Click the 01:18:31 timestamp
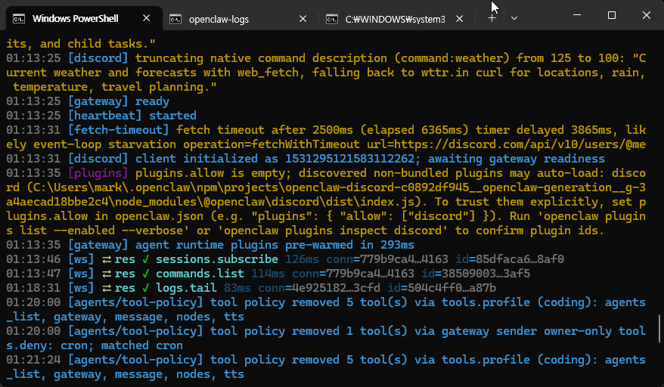 tap(33, 288)
